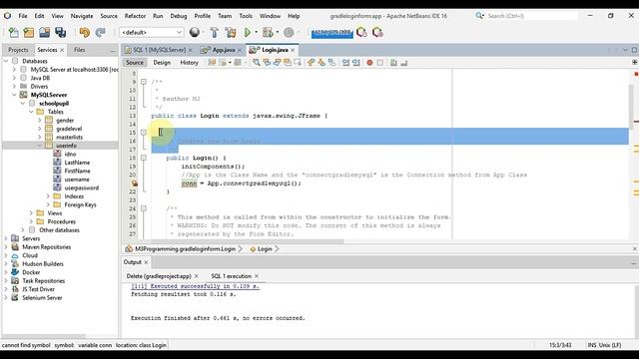
Task: Expand the Java DB node
Action: [x=14, y=78]
